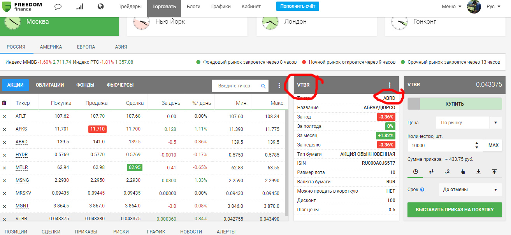The height and width of the screenshot is (235, 511).
Task: Click the MAX quantity button
Action: 493,145
